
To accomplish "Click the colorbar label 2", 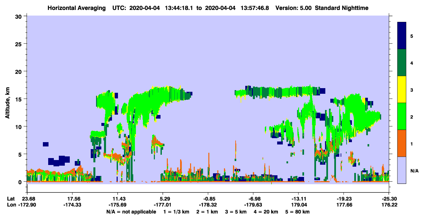I will point(412,117).
